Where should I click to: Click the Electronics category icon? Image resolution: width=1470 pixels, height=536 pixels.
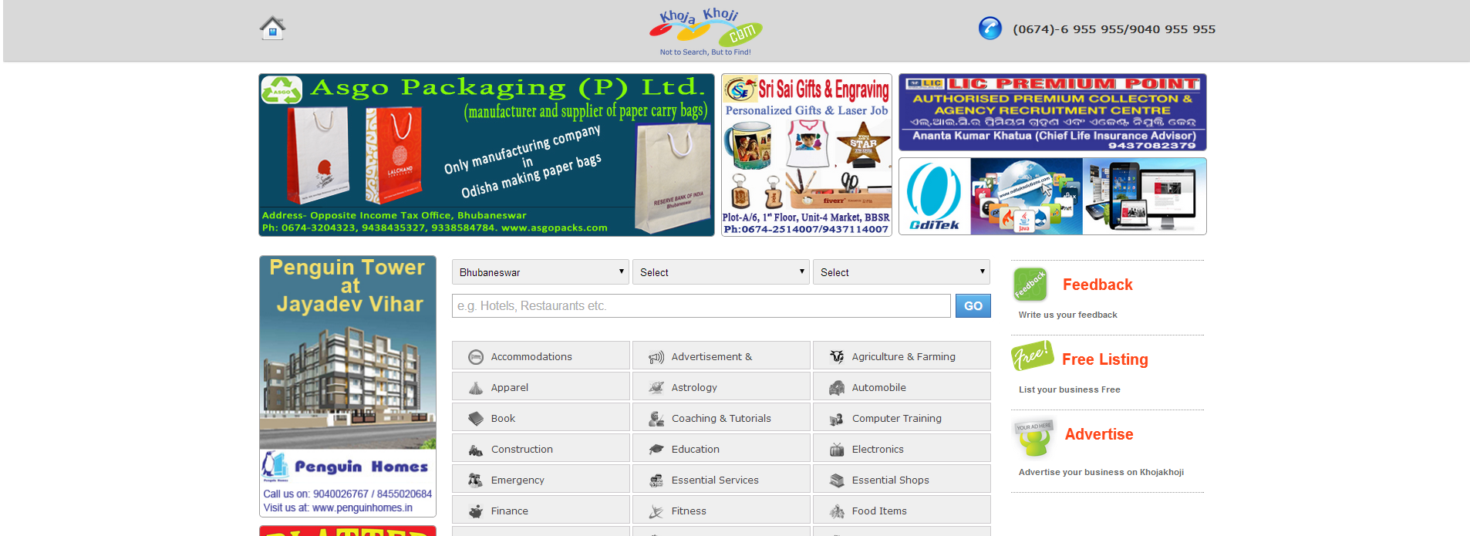(x=837, y=450)
